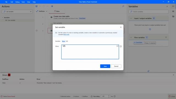Open the Tools menu
The height and width of the screenshot is (99, 176).
(x=23, y=2)
